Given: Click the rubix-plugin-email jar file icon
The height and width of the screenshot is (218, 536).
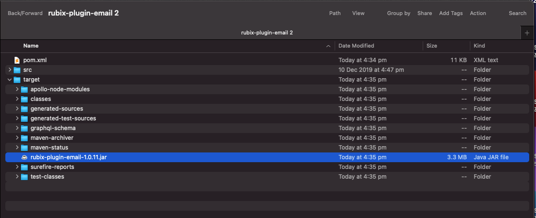Looking at the screenshot, I should pyautogui.click(x=24, y=157).
